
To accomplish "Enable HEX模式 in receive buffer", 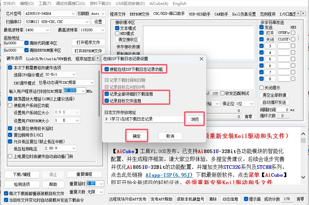I will point(117,34).
